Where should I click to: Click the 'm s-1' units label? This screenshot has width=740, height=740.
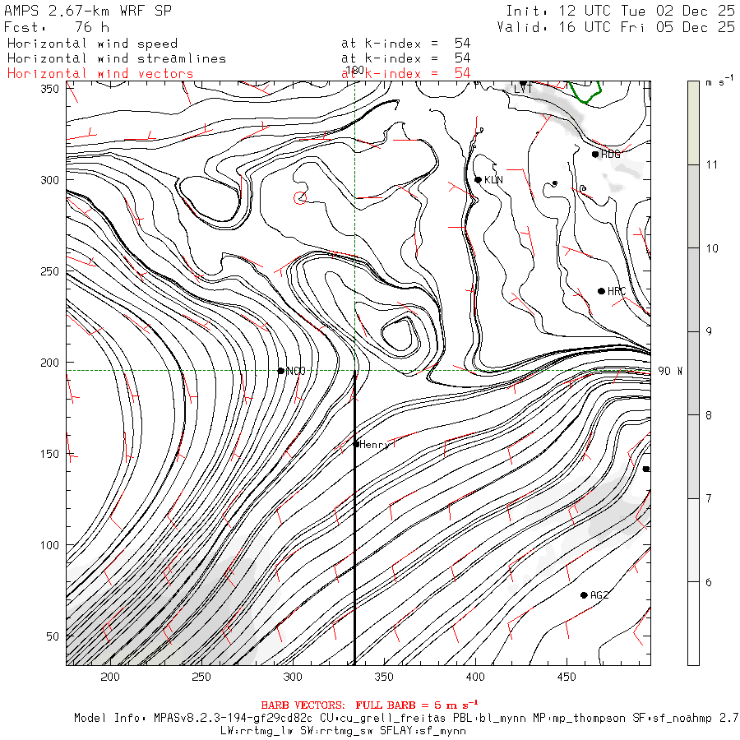[719, 81]
